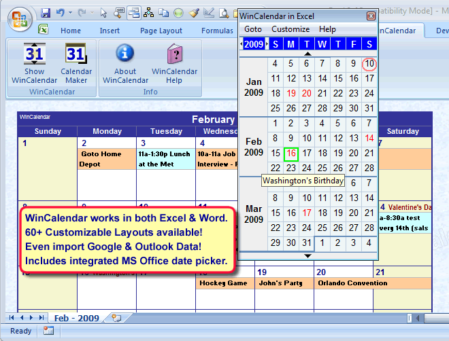449x341 pixels.
Task: Open Calendar Maker from the ribbon
Action: [x=76, y=54]
